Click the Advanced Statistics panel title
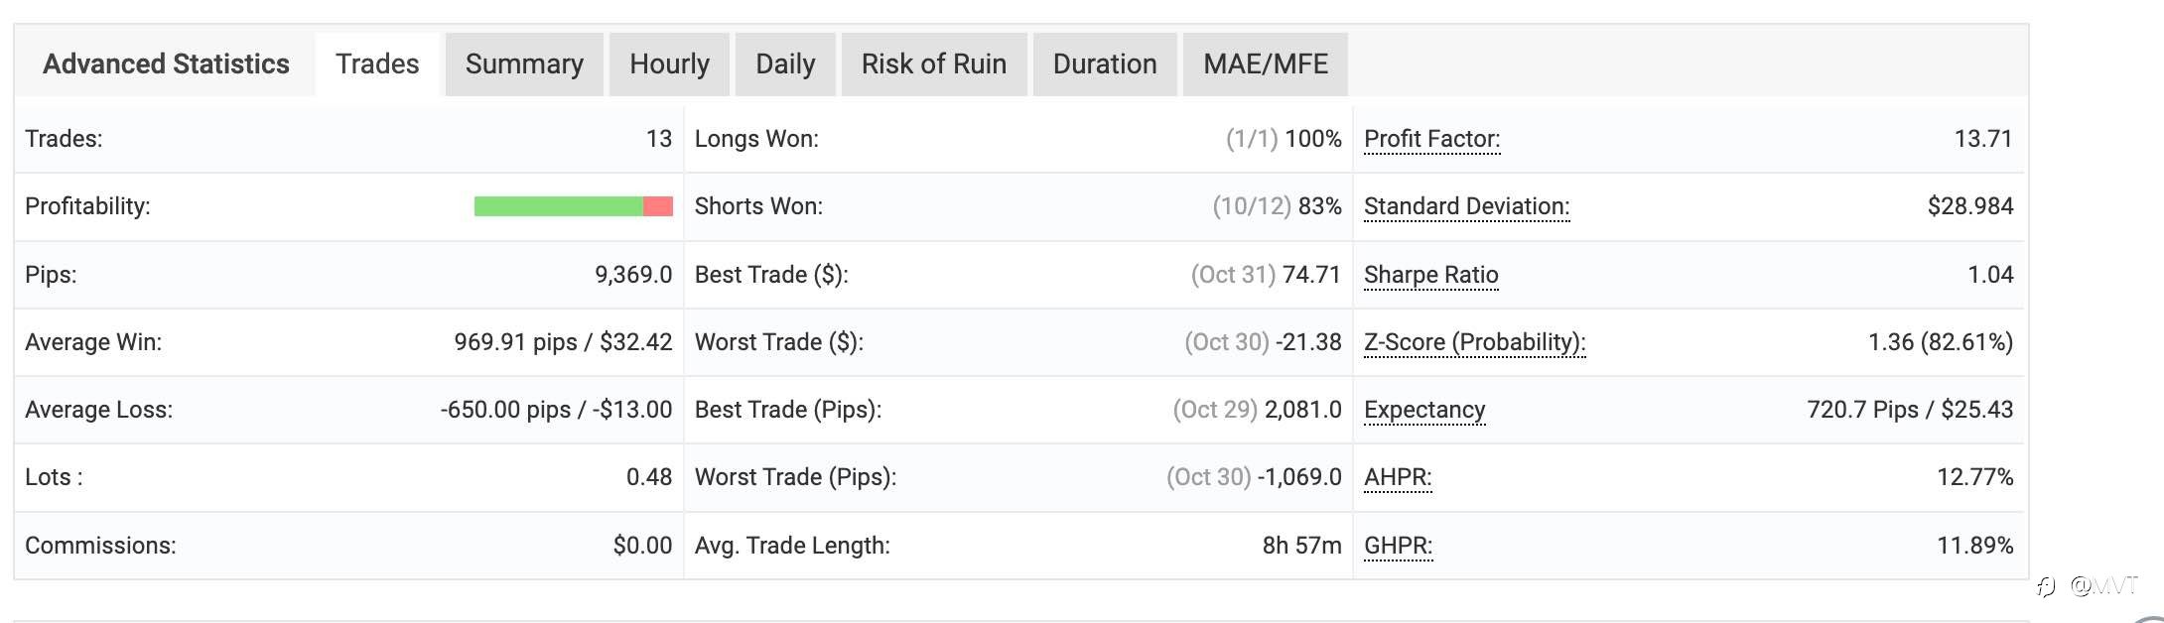 click(166, 64)
